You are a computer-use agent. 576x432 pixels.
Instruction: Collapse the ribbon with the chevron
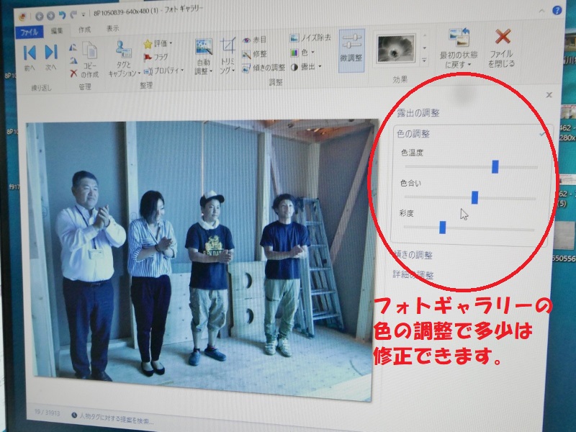click(541, 12)
